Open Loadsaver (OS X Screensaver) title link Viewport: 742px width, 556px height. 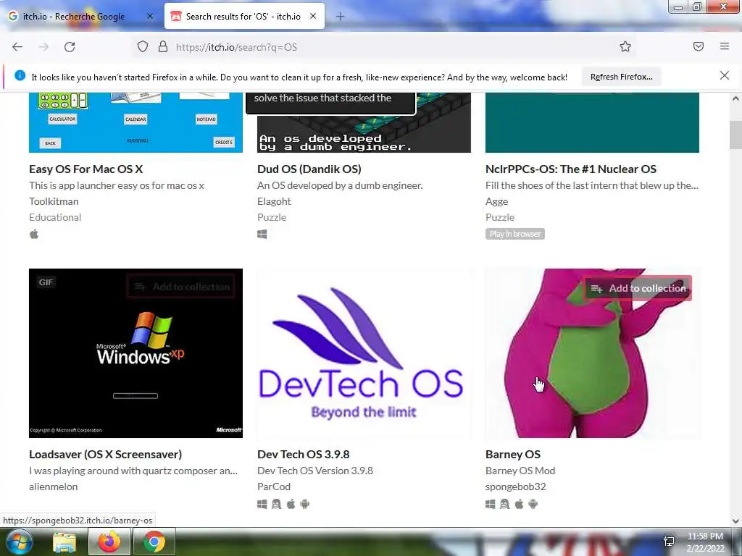coord(105,455)
